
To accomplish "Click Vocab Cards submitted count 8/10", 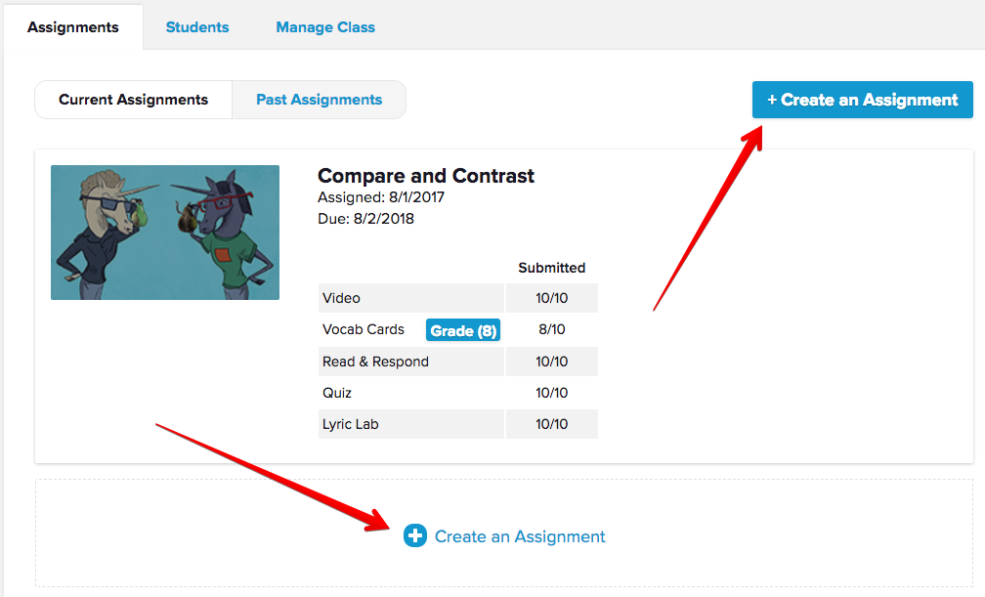I will [551, 329].
